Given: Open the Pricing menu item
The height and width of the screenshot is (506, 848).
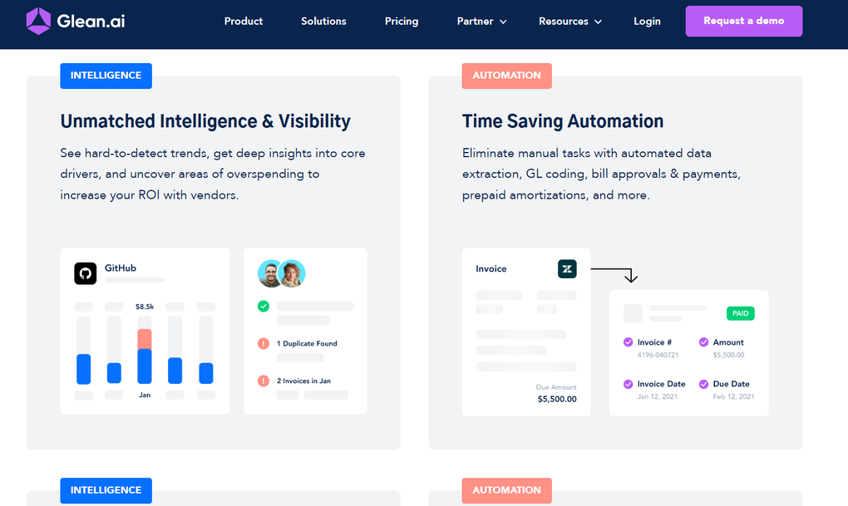Looking at the screenshot, I should (x=402, y=21).
